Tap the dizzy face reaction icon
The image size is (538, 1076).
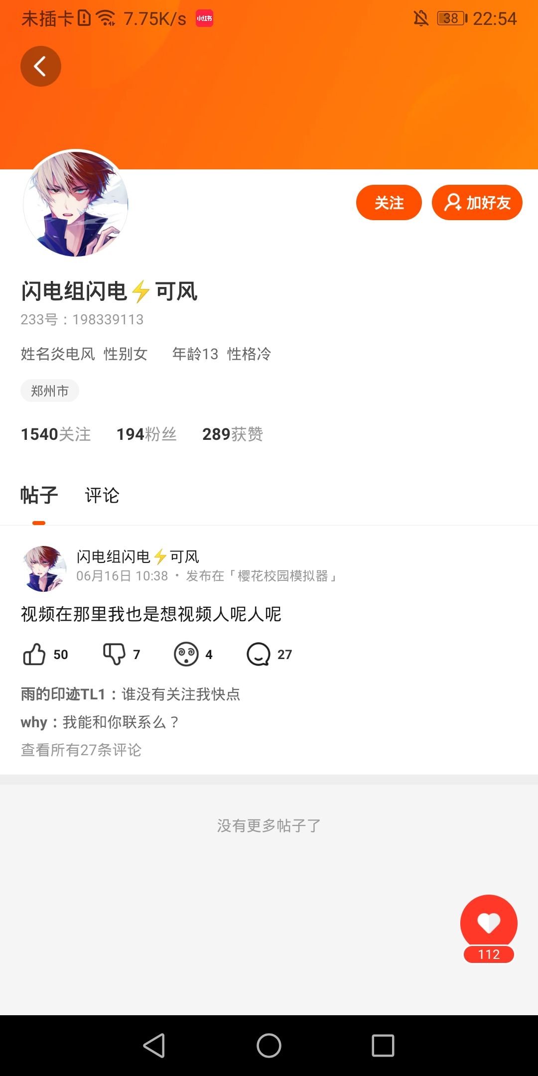point(186,654)
